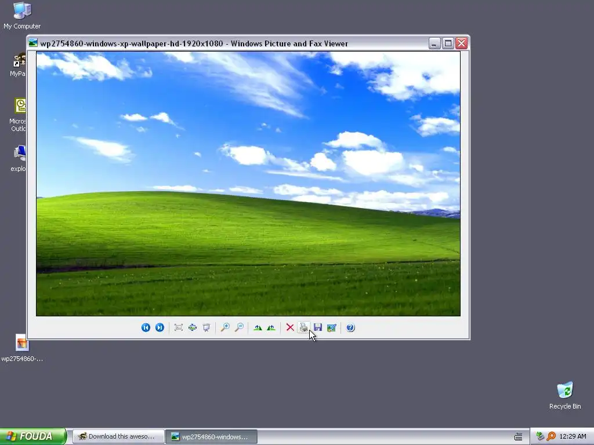Zoom out with the magnifier minus icon

pos(239,328)
